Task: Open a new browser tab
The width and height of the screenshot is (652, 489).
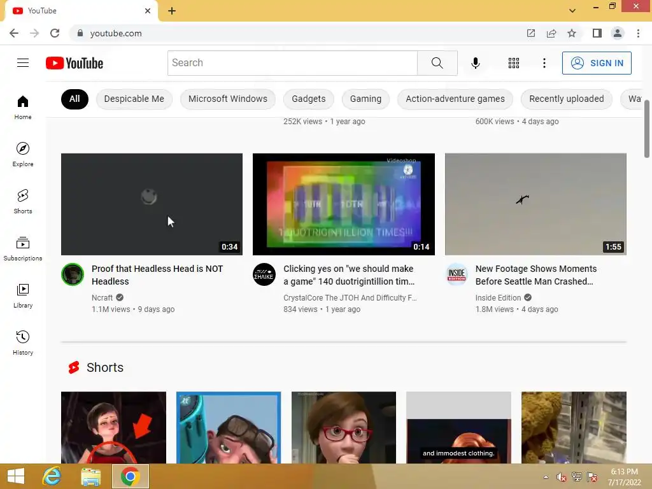Action: click(x=172, y=11)
